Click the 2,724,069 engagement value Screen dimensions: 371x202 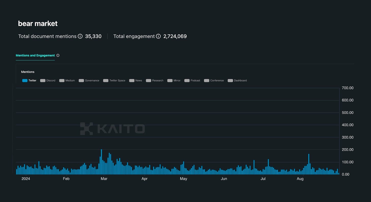point(175,36)
